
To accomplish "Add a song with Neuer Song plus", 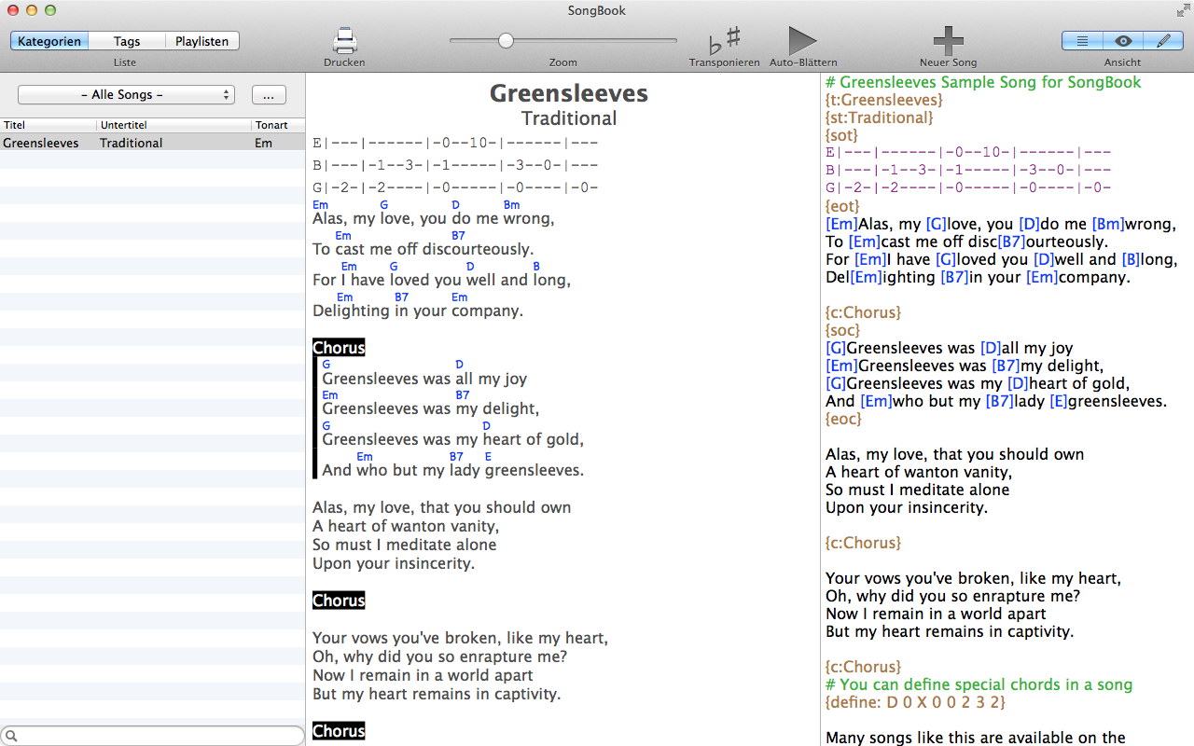I will [x=948, y=41].
